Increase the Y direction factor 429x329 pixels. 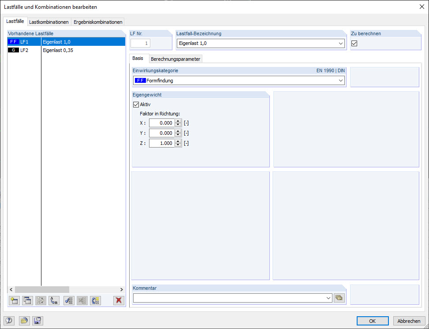pyautogui.click(x=178, y=131)
